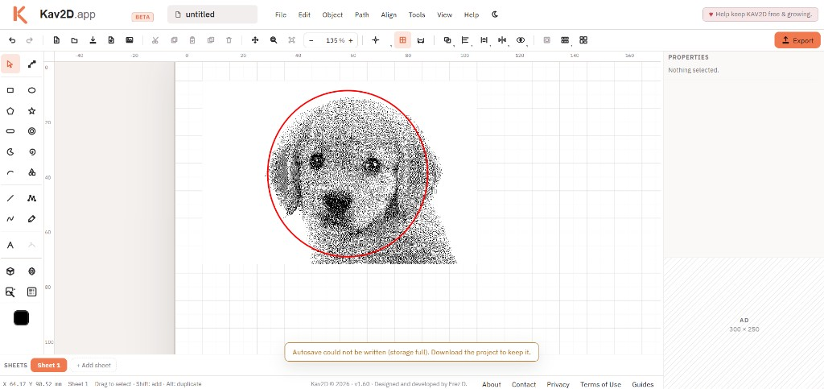
Task: Open the Path menu
Action: (361, 14)
